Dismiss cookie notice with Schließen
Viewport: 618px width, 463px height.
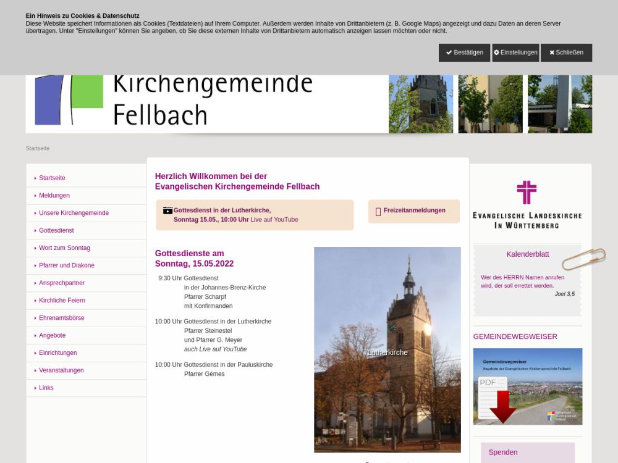coord(566,52)
